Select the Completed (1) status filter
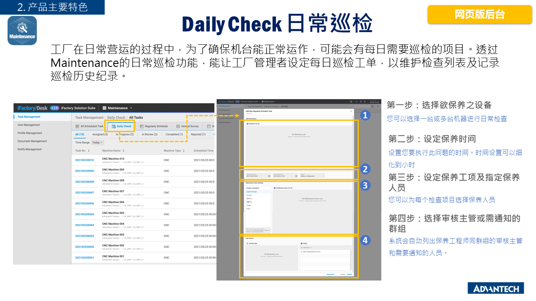 174,135
